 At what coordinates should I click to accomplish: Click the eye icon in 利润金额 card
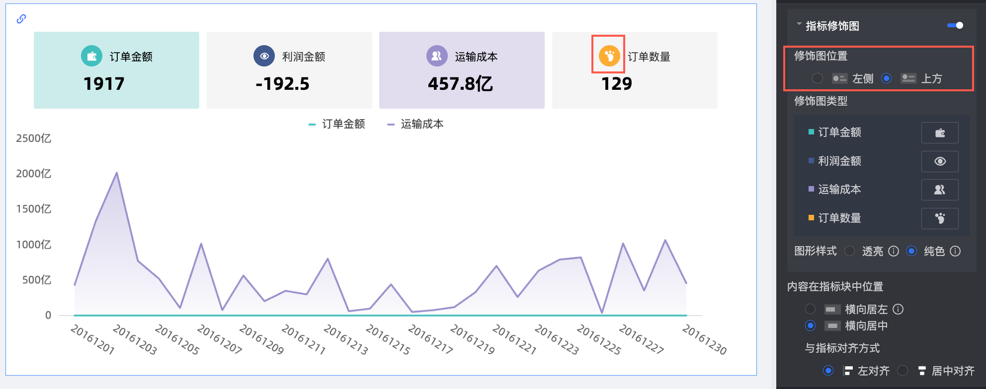pos(264,56)
